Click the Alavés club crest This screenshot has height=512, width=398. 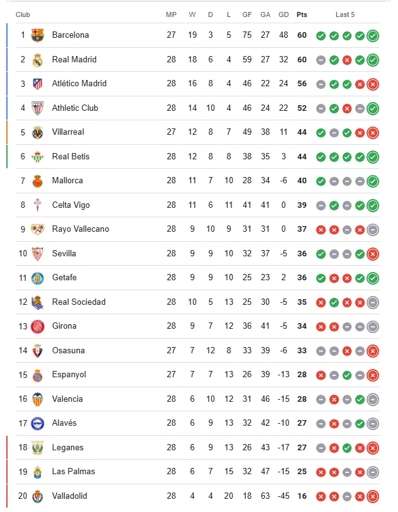pyautogui.click(x=38, y=423)
